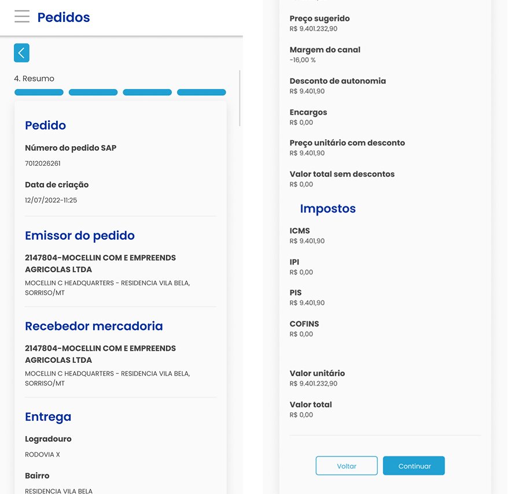
Task: Click the Preço sugerido value
Action: (x=313, y=29)
